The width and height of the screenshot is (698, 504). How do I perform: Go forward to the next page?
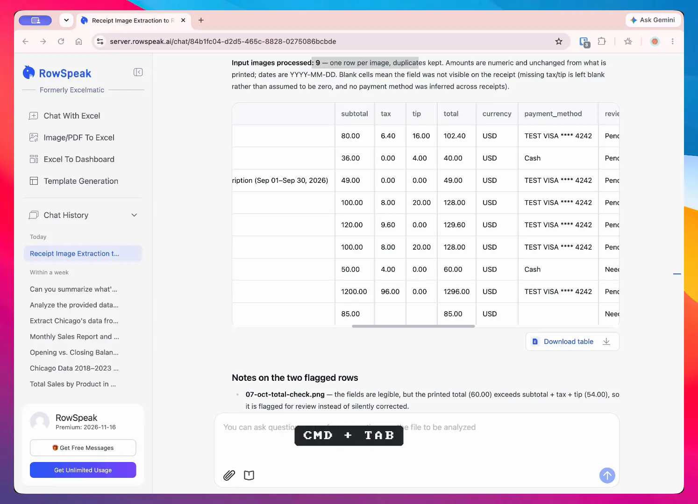click(x=43, y=42)
